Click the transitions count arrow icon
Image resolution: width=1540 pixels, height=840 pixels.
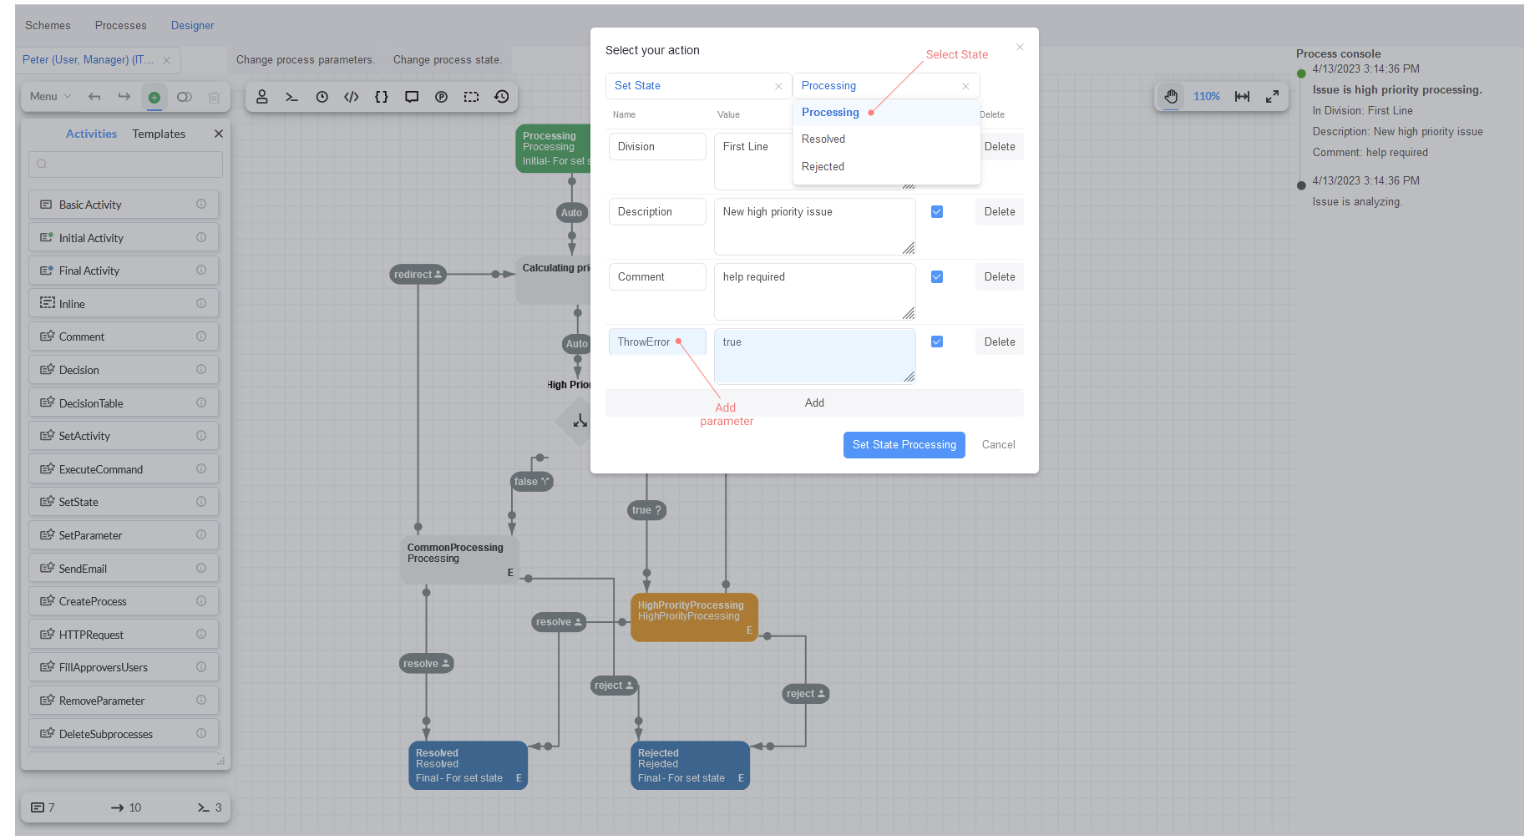(x=118, y=808)
